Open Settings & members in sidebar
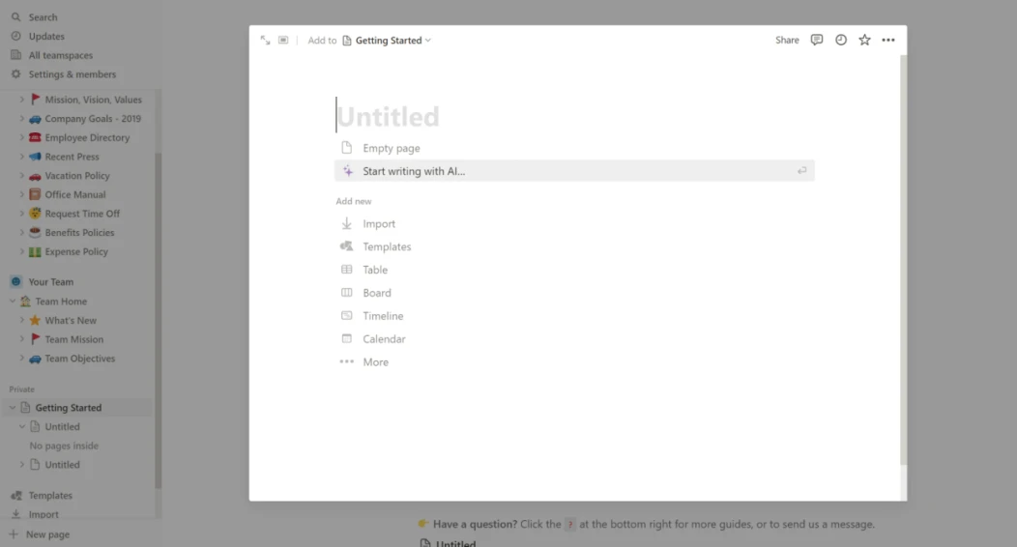 click(72, 74)
